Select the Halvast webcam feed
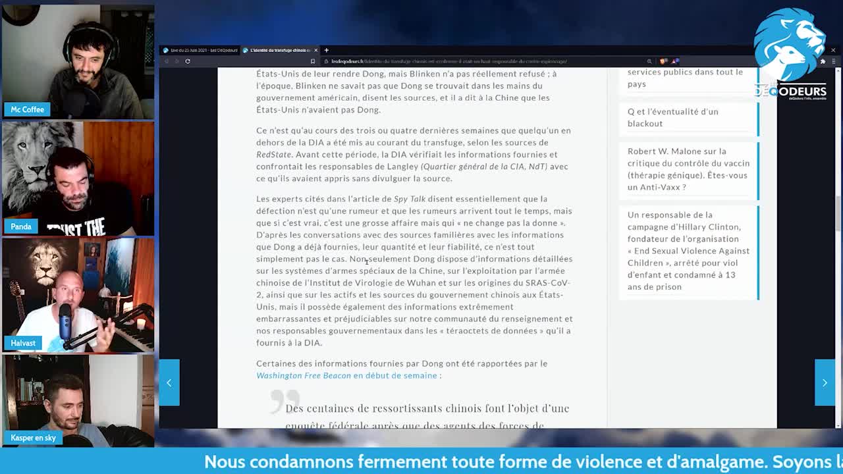 [x=78, y=295]
